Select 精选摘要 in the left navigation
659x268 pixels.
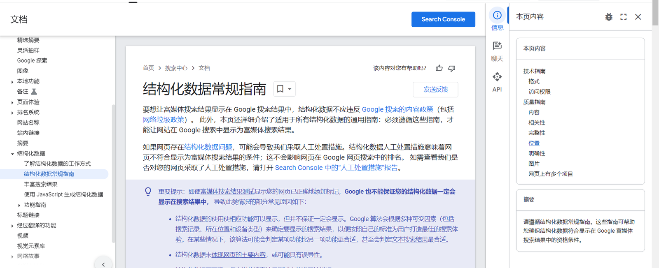tap(28, 40)
